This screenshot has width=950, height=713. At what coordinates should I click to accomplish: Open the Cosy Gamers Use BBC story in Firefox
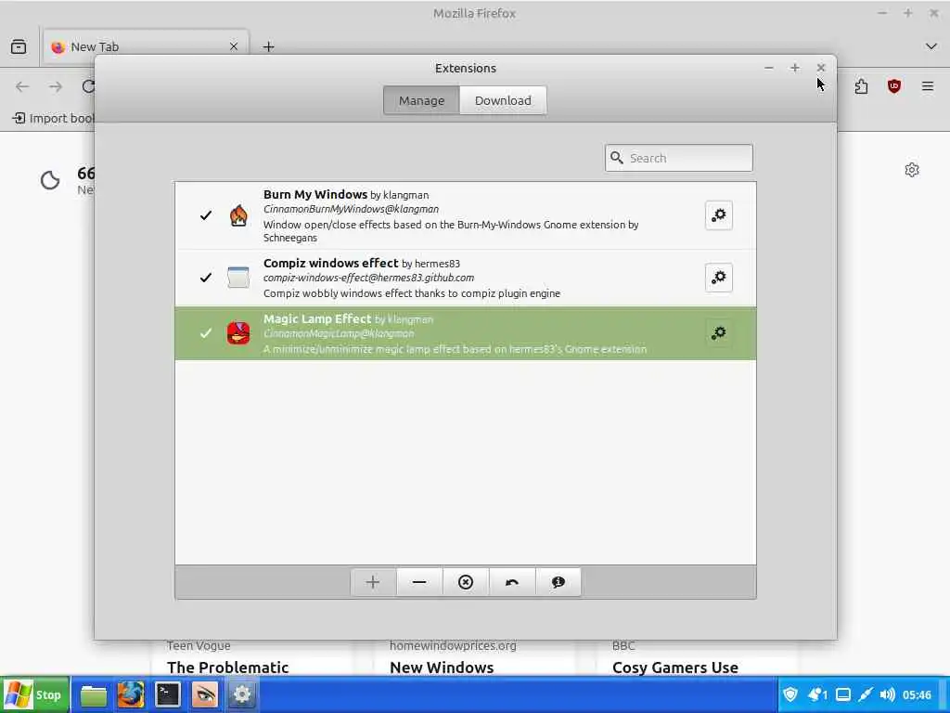click(675, 667)
